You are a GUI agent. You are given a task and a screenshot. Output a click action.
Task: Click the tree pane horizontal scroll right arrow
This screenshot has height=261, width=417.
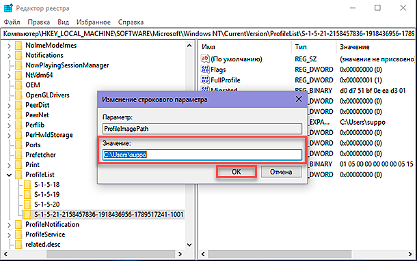pos(180,254)
